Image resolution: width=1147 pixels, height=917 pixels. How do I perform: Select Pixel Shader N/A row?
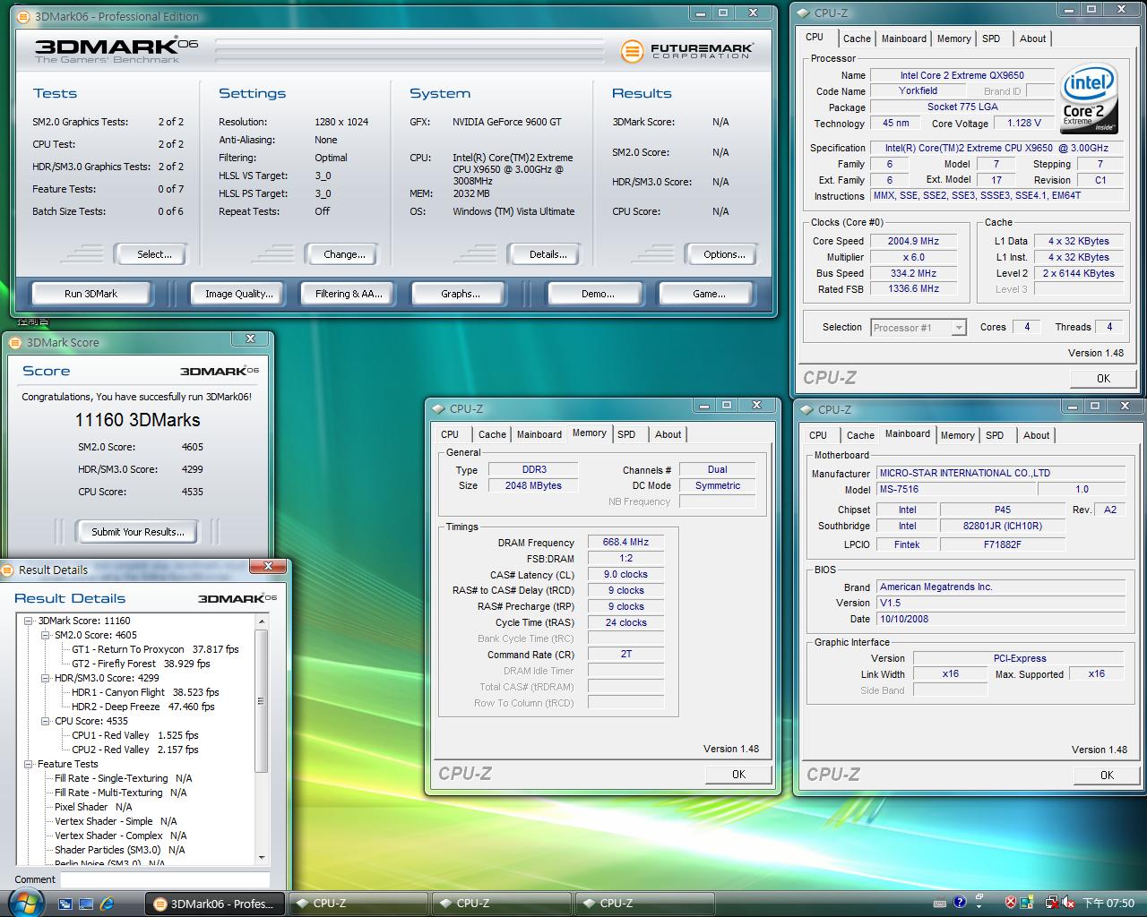click(93, 807)
